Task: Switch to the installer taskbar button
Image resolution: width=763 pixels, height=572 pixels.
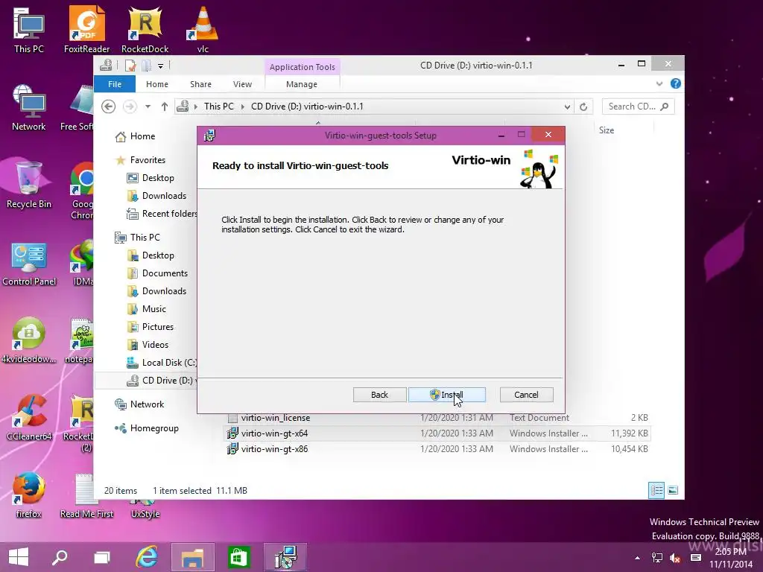Action: pos(285,557)
